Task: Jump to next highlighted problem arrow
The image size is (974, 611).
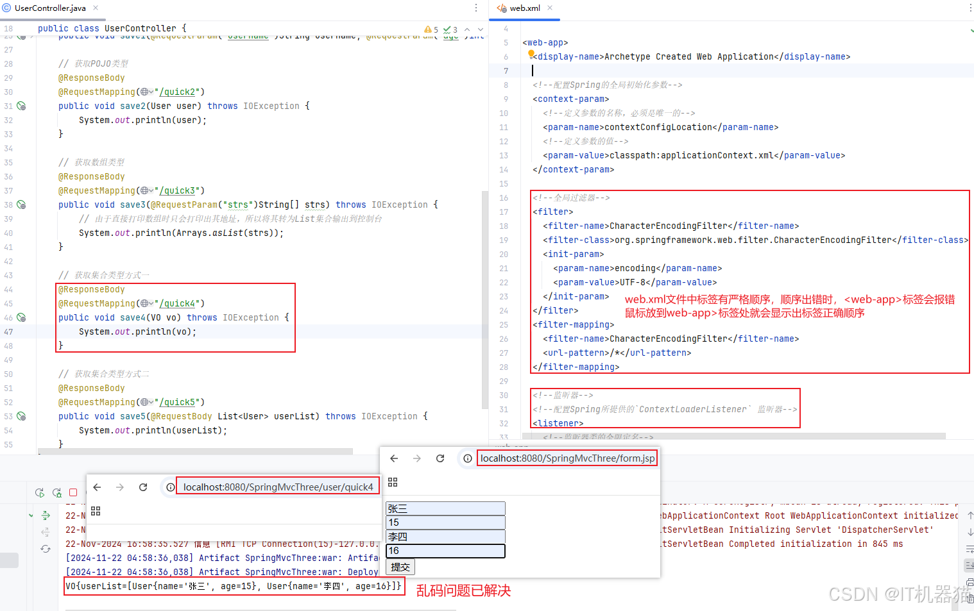Action: tap(480, 29)
